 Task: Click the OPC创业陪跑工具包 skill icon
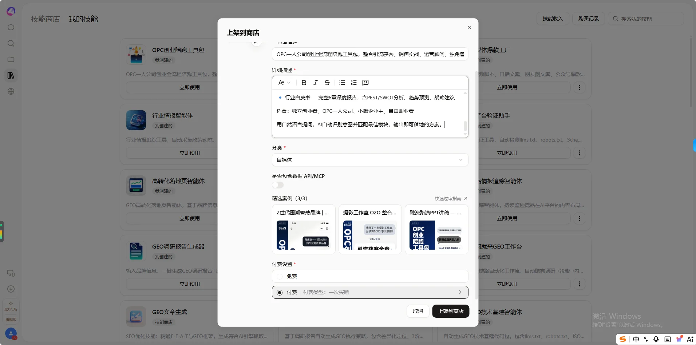pyautogui.click(x=136, y=55)
